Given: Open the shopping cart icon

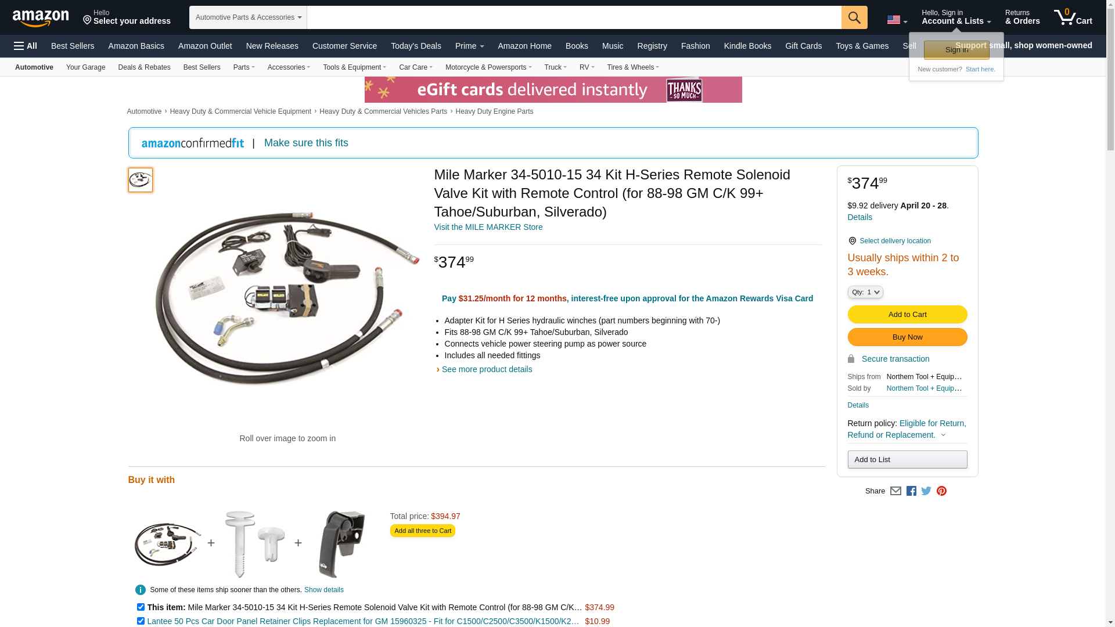Looking at the screenshot, I should coord(1073,17).
